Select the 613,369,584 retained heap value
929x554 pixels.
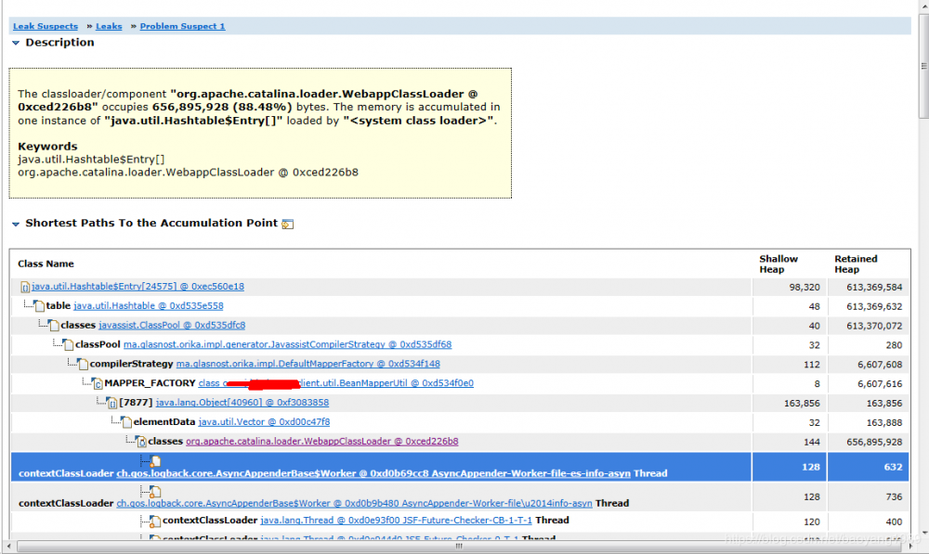point(874,287)
